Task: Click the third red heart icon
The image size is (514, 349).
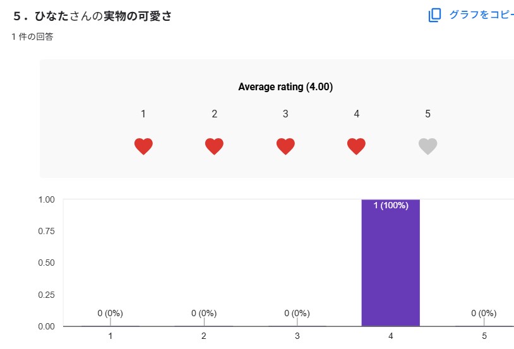Action: coord(285,146)
